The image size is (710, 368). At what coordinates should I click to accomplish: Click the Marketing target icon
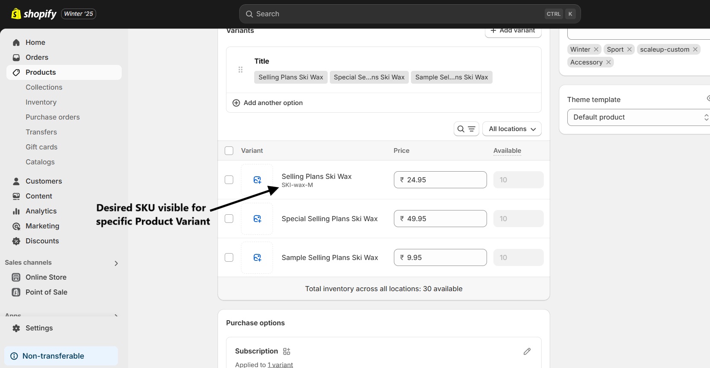point(16,226)
